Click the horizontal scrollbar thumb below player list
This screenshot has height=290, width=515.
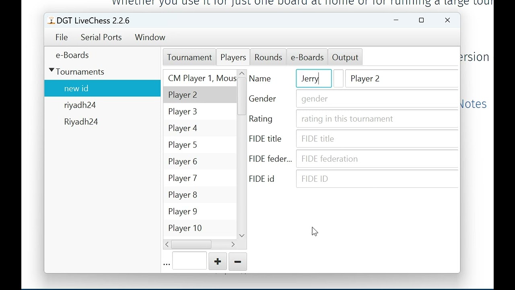192,244
